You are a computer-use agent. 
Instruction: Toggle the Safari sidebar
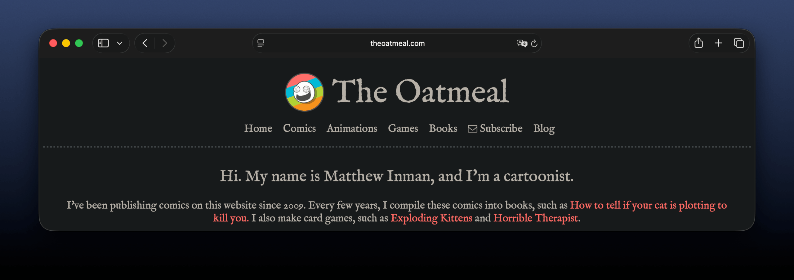(x=103, y=43)
